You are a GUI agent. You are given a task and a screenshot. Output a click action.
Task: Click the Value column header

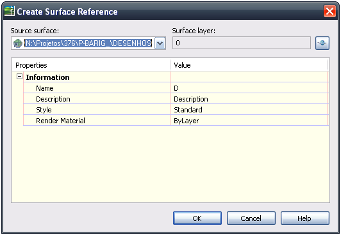click(249, 65)
